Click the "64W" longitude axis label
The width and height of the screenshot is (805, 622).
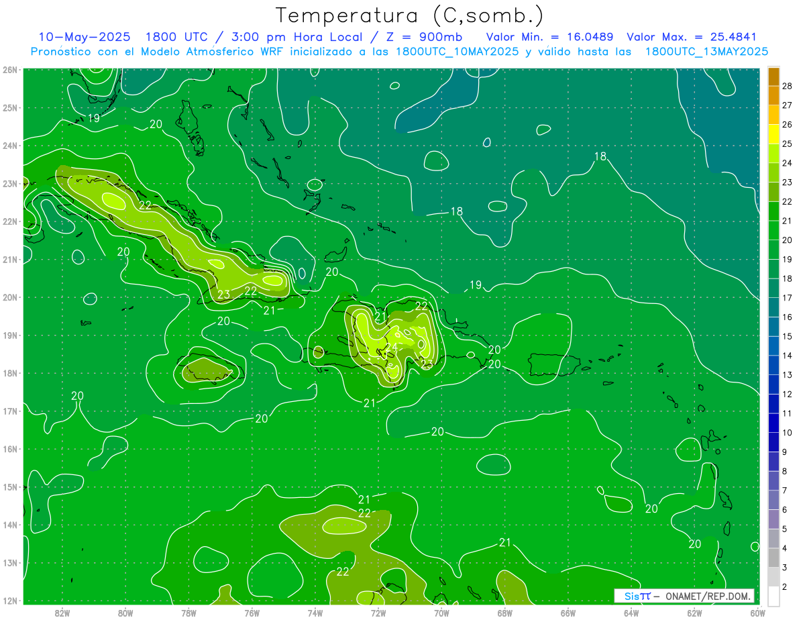pos(631,613)
